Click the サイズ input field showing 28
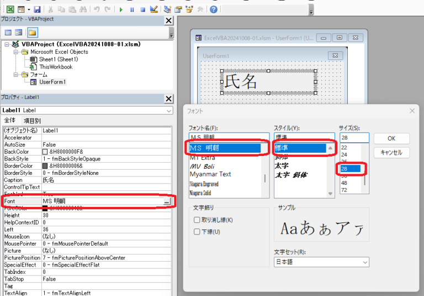The height and width of the screenshot is (296, 424). point(354,138)
